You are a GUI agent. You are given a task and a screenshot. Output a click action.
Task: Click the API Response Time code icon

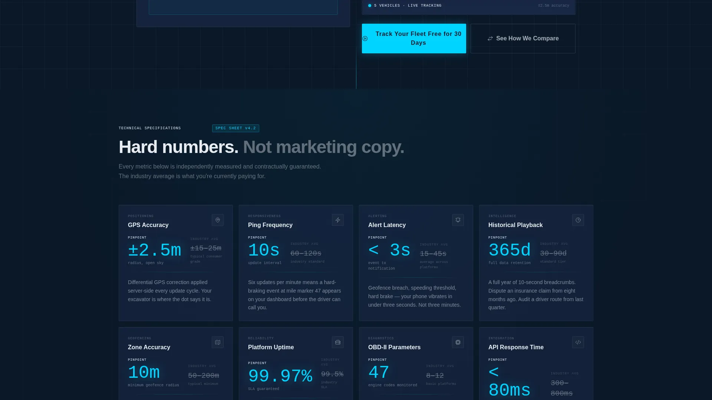click(578, 342)
